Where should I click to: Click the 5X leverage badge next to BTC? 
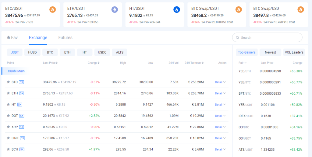pyautogui.click(x=22, y=82)
